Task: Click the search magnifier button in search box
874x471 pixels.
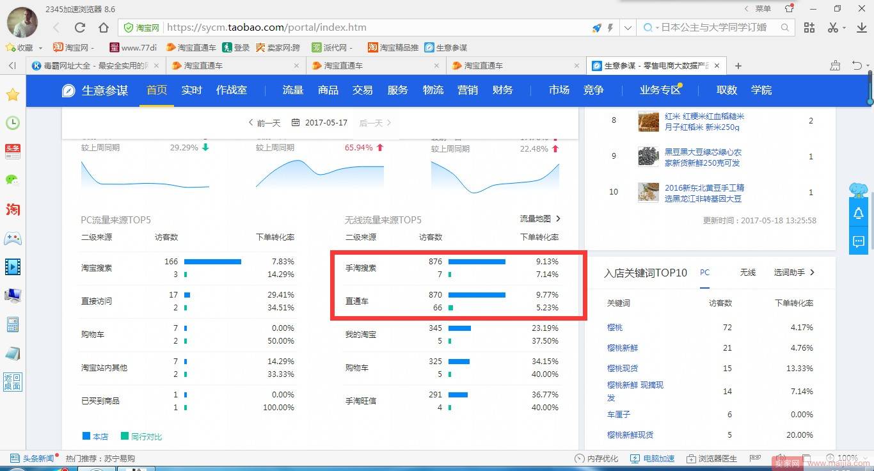Action: [785, 28]
